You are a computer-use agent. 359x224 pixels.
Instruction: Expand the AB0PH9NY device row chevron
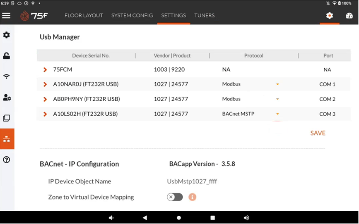click(x=45, y=99)
